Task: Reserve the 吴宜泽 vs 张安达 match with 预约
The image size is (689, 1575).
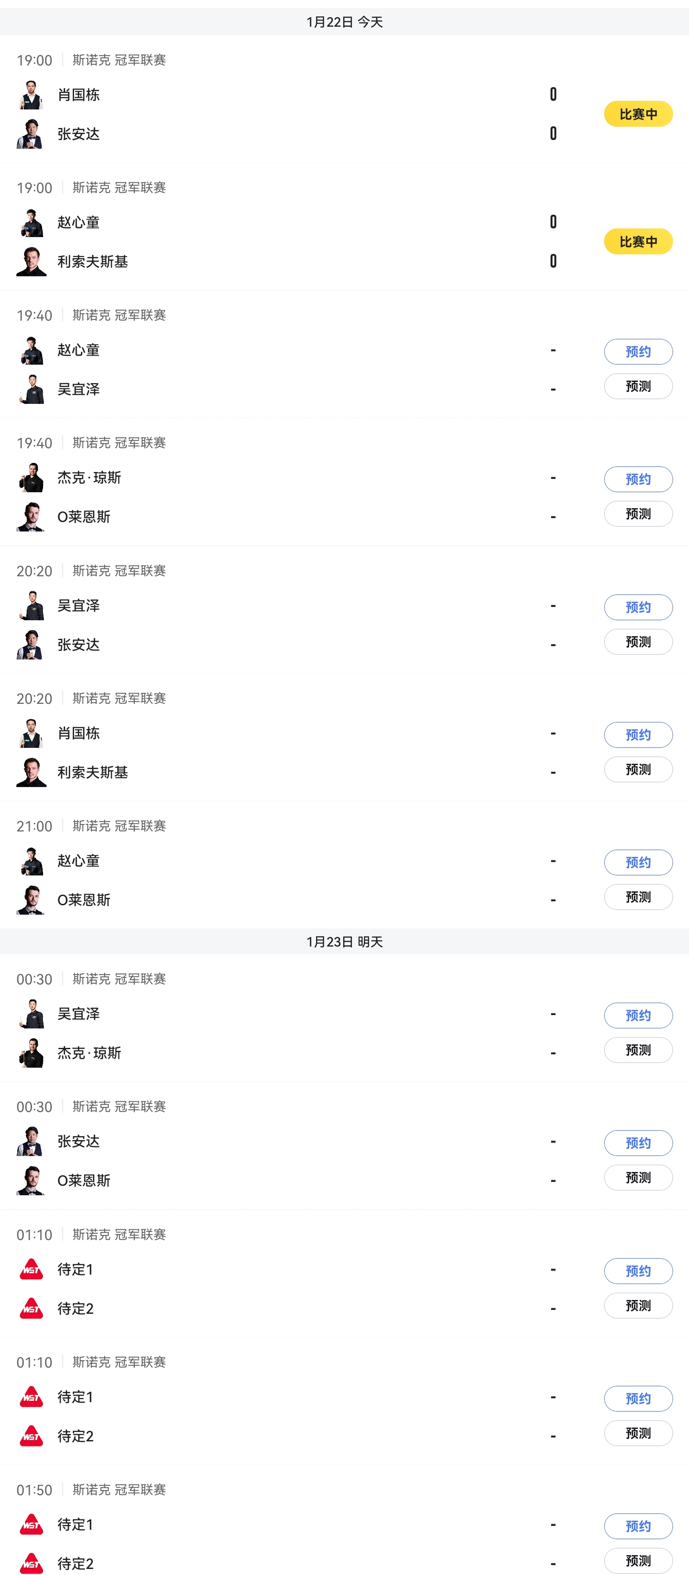Action: coord(638,607)
